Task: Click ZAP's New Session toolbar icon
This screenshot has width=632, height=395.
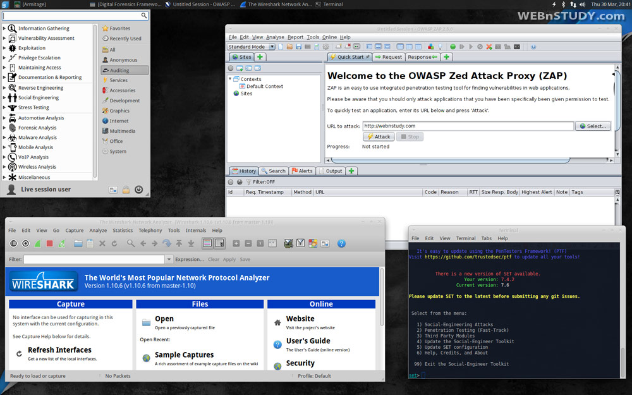Action: tap(281, 47)
